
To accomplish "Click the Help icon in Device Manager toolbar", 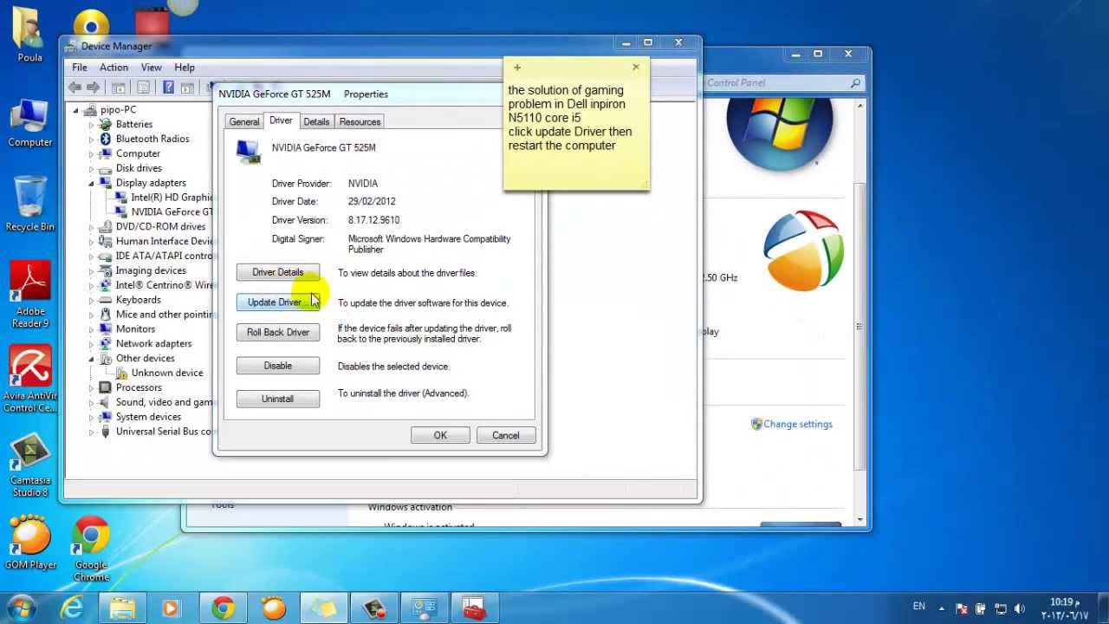I will (x=168, y=88).
